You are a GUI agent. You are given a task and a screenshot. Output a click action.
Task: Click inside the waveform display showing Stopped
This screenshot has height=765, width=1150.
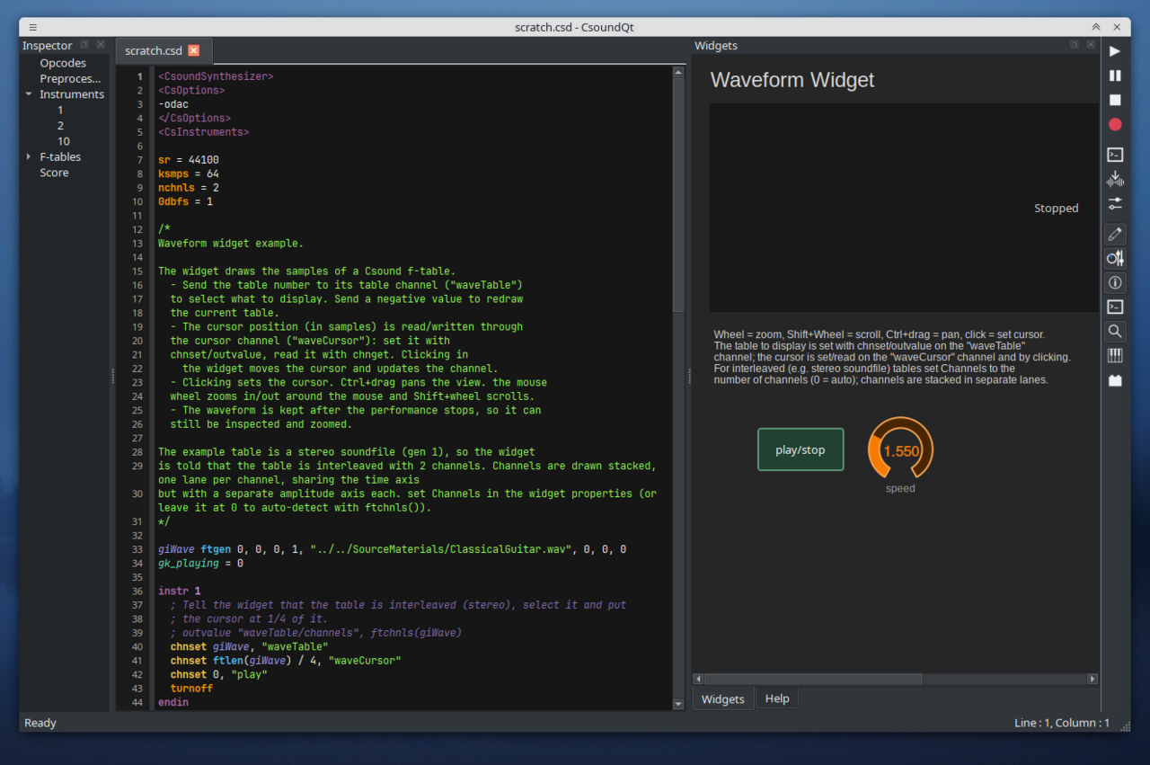(x=903, y=208)
